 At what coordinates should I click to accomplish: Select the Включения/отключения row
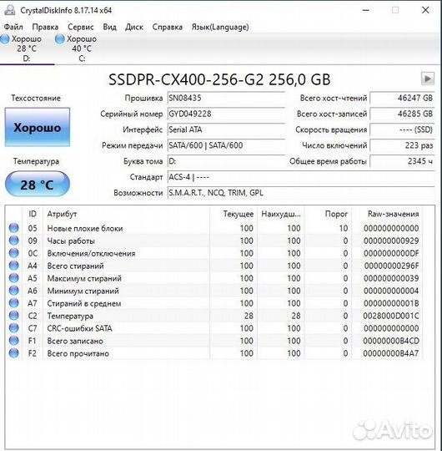(214, 253)
